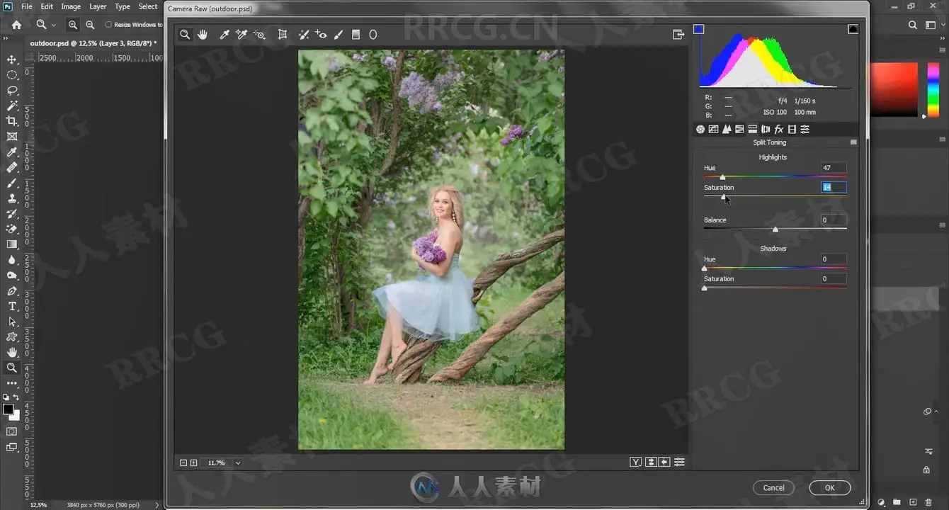This screenshot has height=510, width=949.
Task: Toggle between current and default settings
Action: click(679, 462)
